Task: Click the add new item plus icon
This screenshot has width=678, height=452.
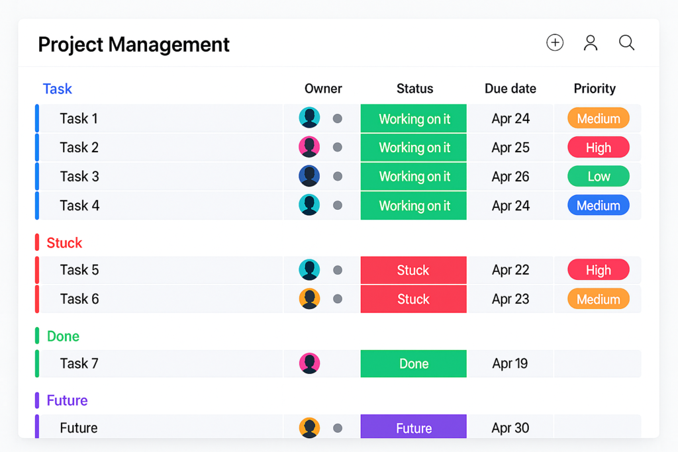Action: pyautogui.click(x=555, y=43)
